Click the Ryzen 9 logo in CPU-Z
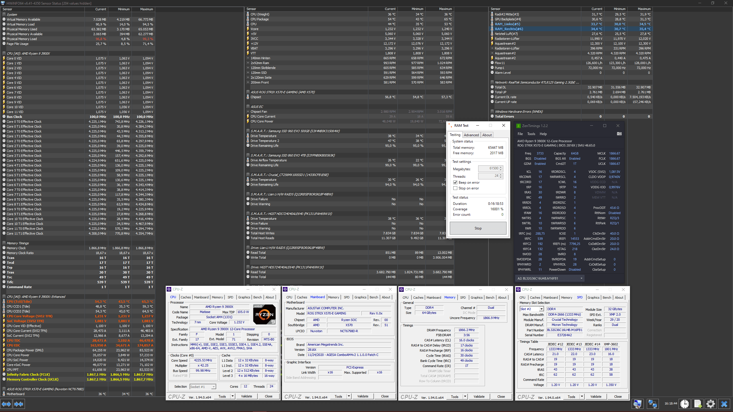Image resolution: width=733 pixels, height=412 pixels. click(x=264, y=314)
